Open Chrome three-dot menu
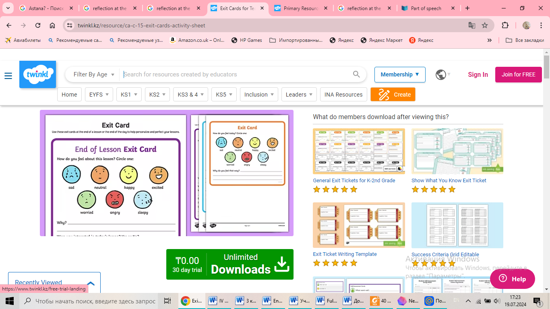Viewport: 550px width, 309px height. click(x=541, y=25)
